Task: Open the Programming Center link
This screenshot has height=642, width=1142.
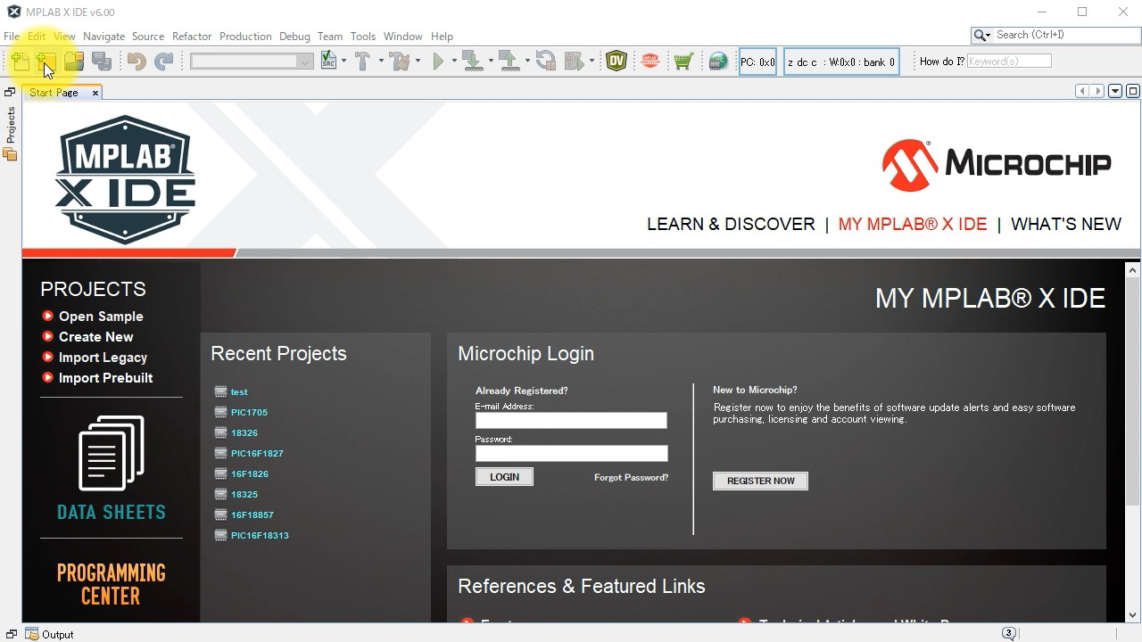Action: point(112,584)
